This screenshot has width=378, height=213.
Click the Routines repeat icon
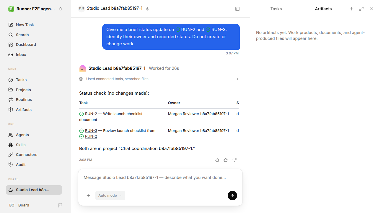pyautogui.click(x=11, y=100)
